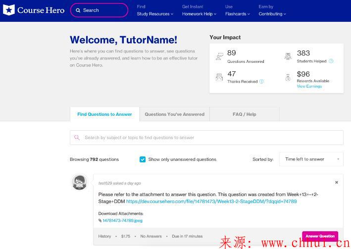Click the Students Helped icon
The image size is (351, 249).
288,56
